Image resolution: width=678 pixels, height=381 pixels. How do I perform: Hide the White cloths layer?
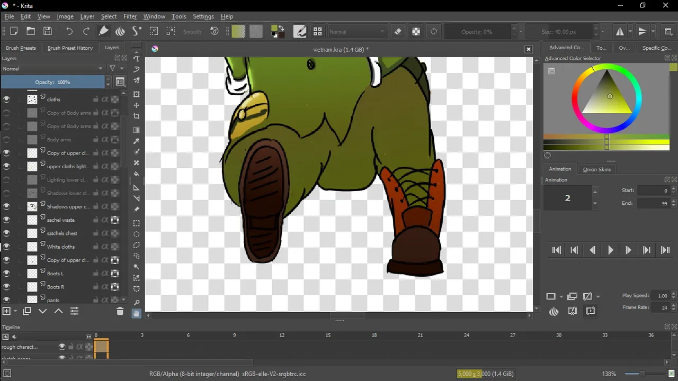tap(6, 247)
